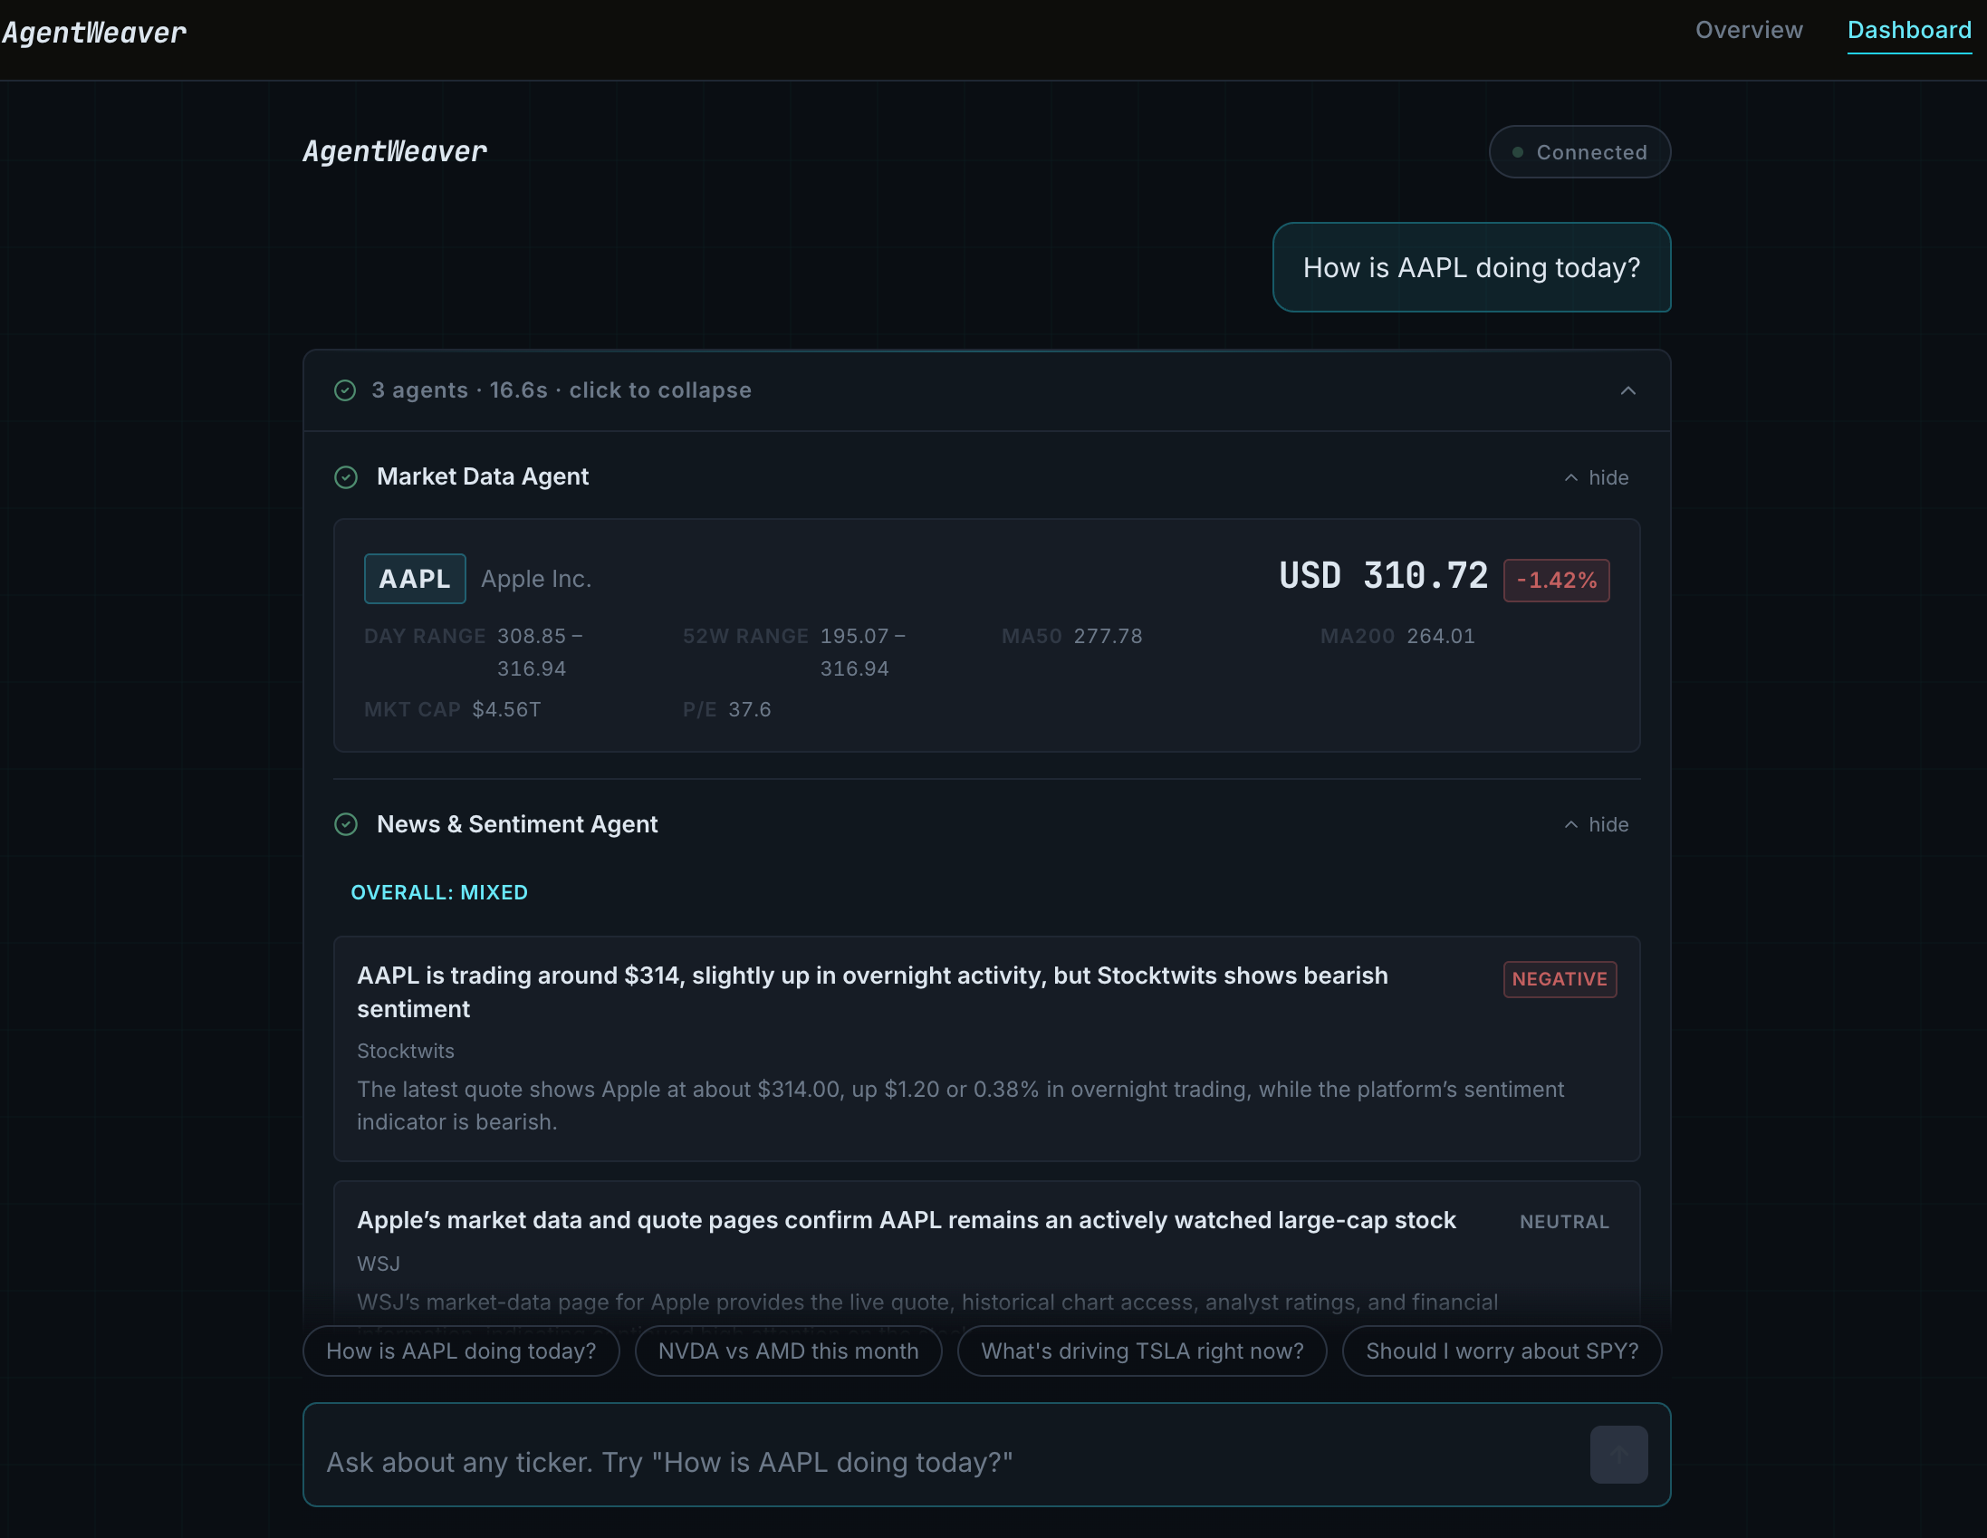Viewport: 1987px width, 1538px height.
Task: Click the AgentWeaver logo in the top bar
Action: coord(94,34)
